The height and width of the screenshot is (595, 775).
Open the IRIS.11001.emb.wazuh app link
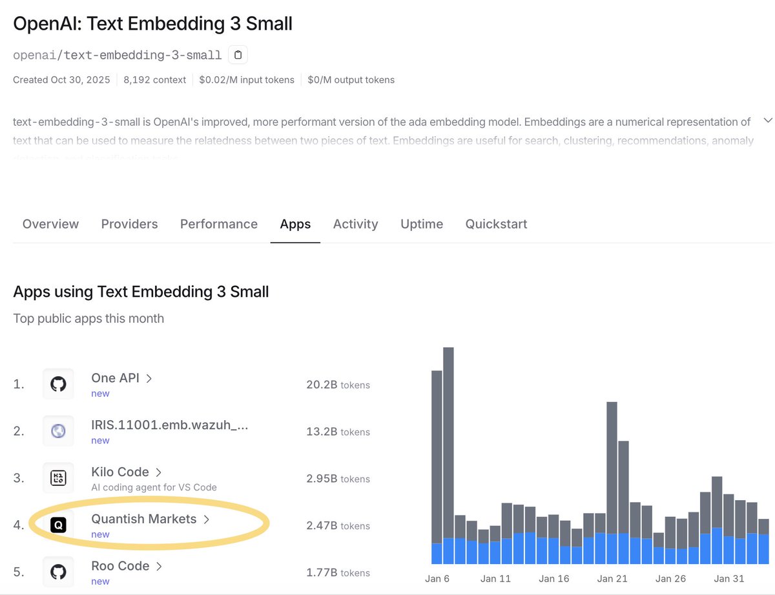170,425
